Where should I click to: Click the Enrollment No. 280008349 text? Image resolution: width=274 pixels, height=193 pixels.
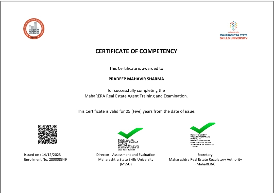tap(45, 160)
